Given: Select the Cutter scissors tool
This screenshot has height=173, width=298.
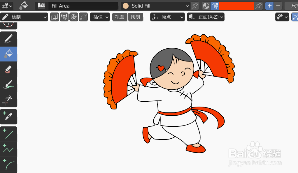Looking at the screenshot, I should (8, 100).
